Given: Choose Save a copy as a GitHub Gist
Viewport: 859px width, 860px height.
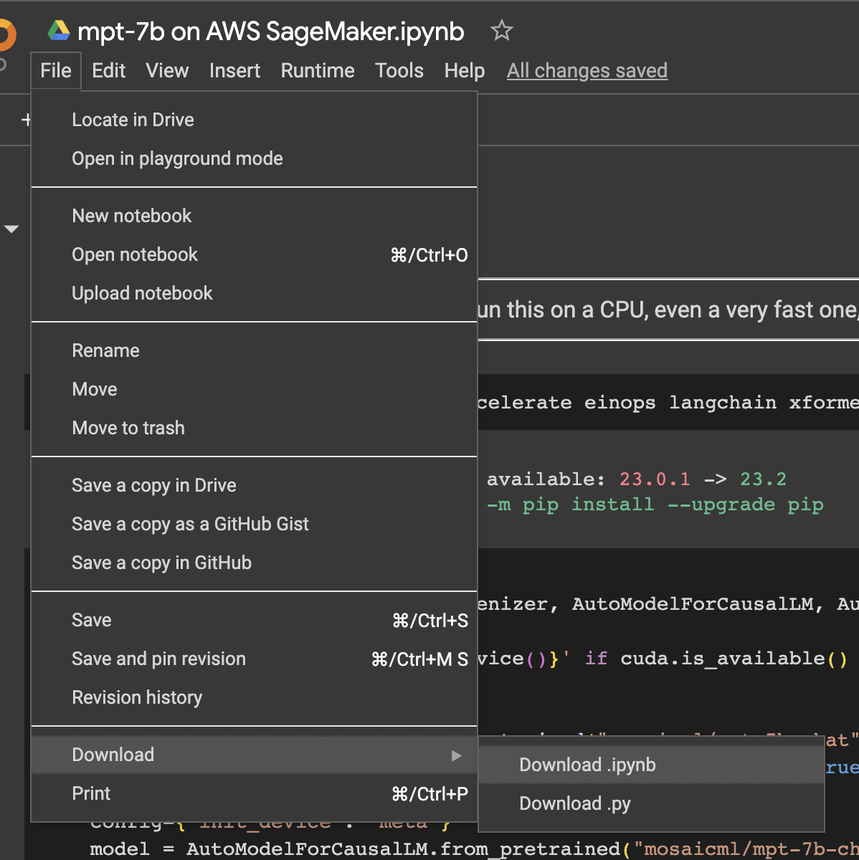Looking at the screenshot, I should point(190,524).
